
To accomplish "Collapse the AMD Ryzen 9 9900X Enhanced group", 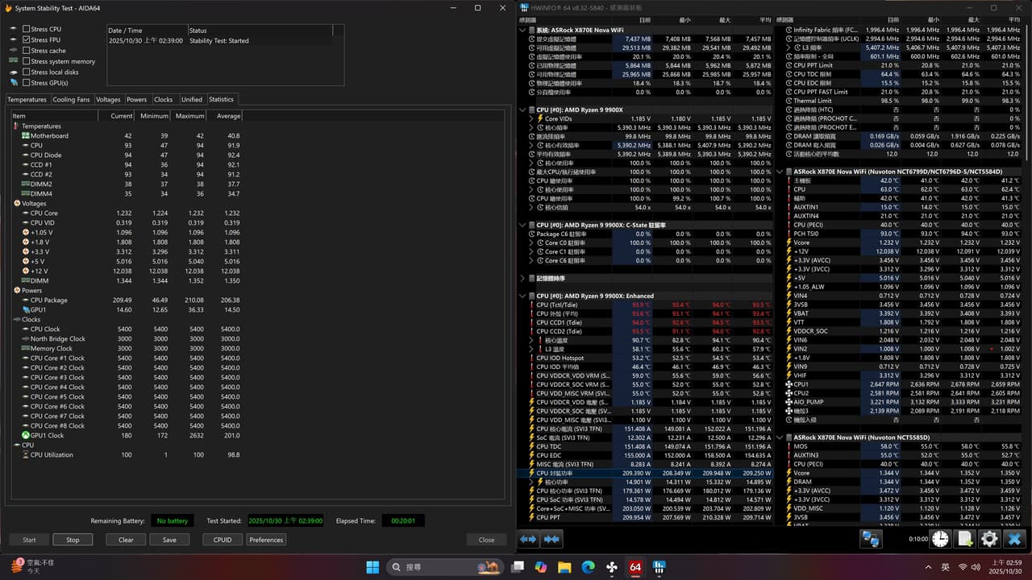I will [x=524, y=296].
